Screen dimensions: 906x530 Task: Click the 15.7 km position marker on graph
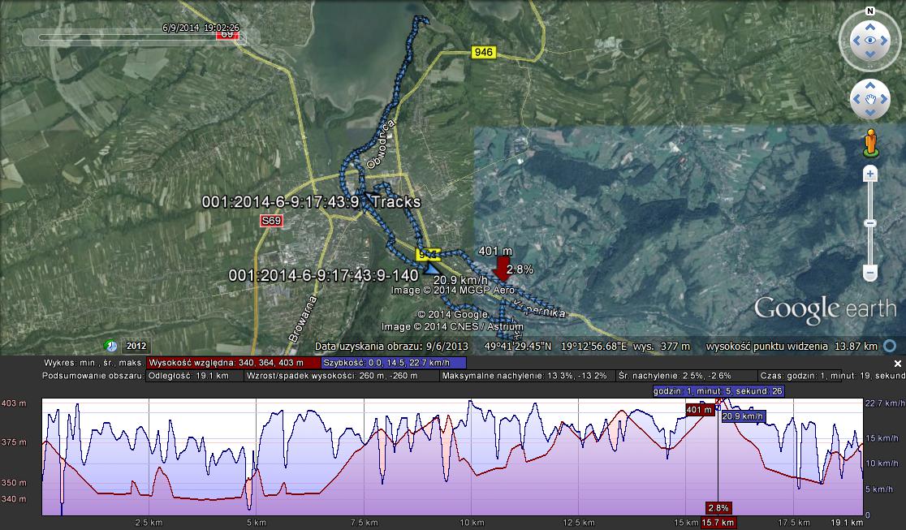[x=718, y=522]
